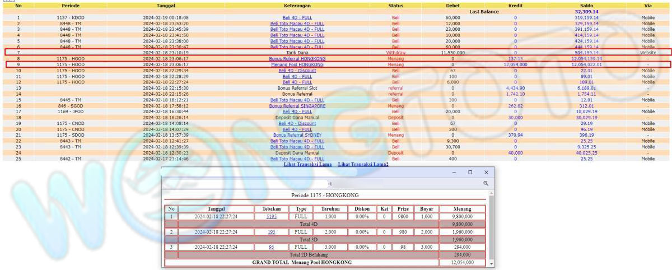
Task: Open the Bonus Referral HONGKONG link
Action: point(297,58)
